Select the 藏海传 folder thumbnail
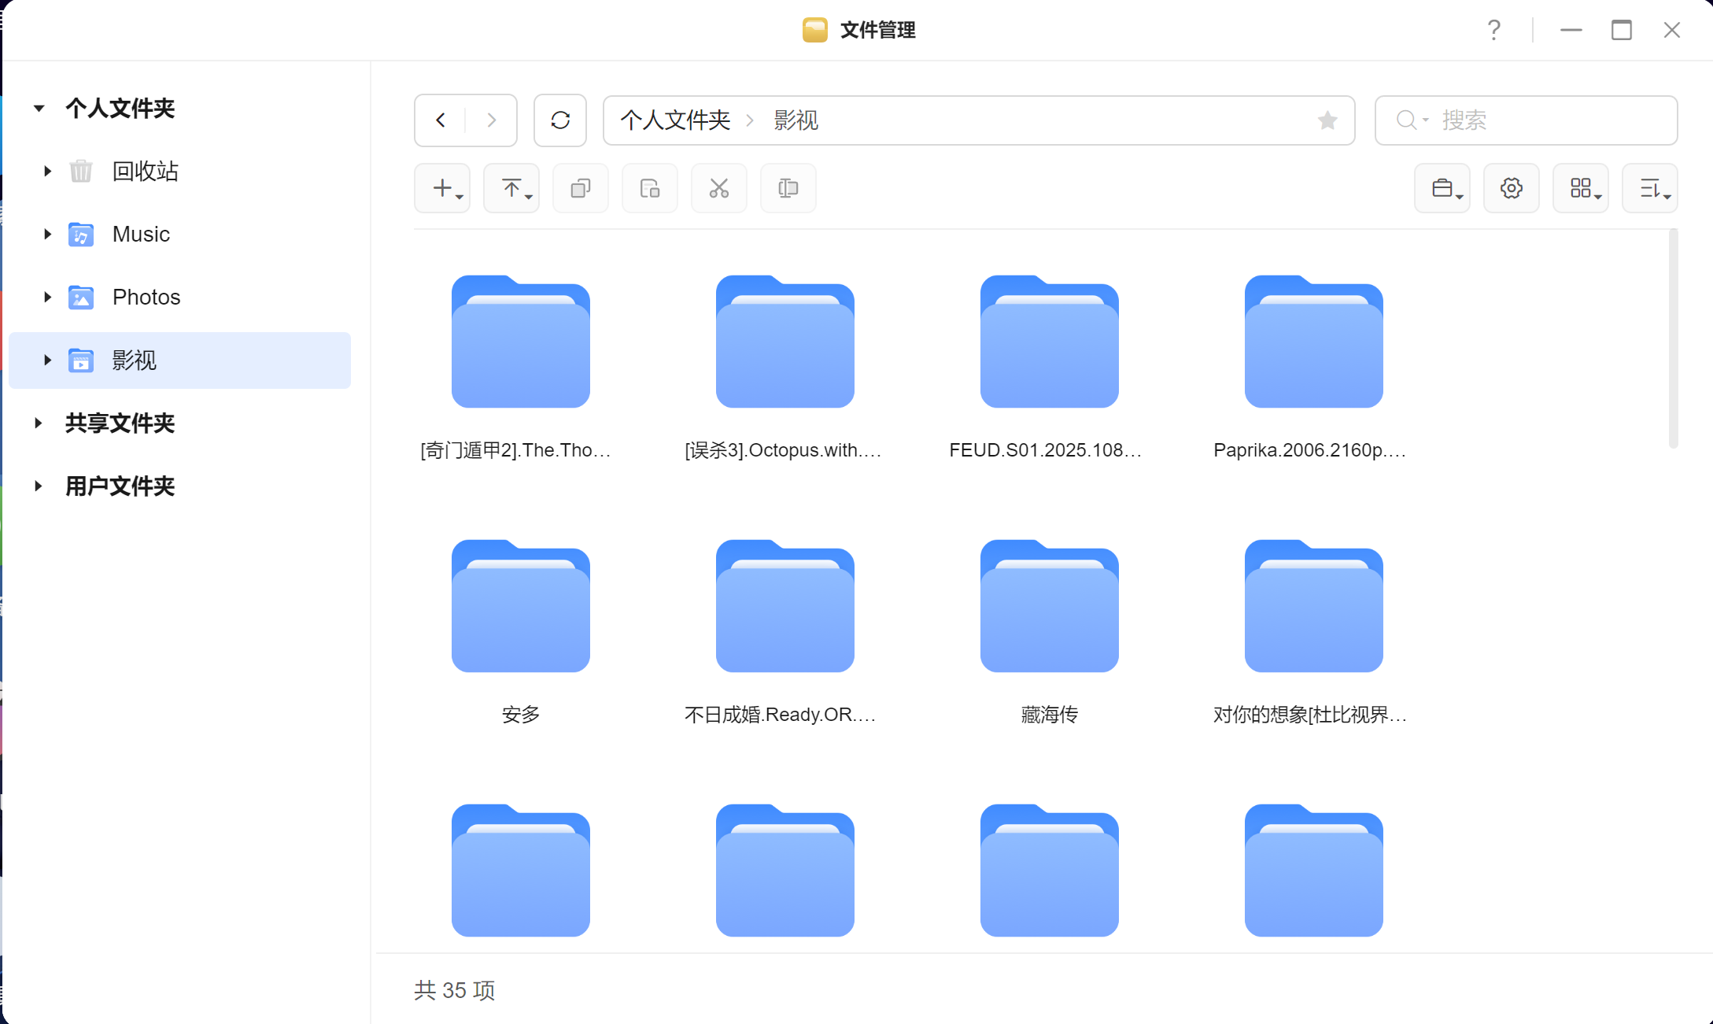The image size is (1713, 1024). pyautogui.click(x=1049, y=606)
